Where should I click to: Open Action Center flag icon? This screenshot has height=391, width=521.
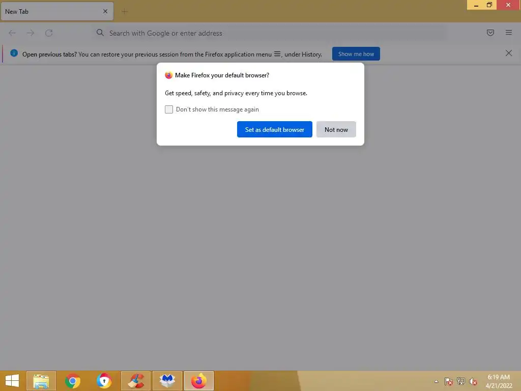pos(449,381)
